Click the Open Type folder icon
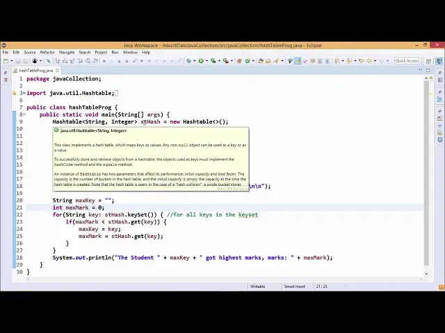445x333 pixels. click(x=261, y=61)
